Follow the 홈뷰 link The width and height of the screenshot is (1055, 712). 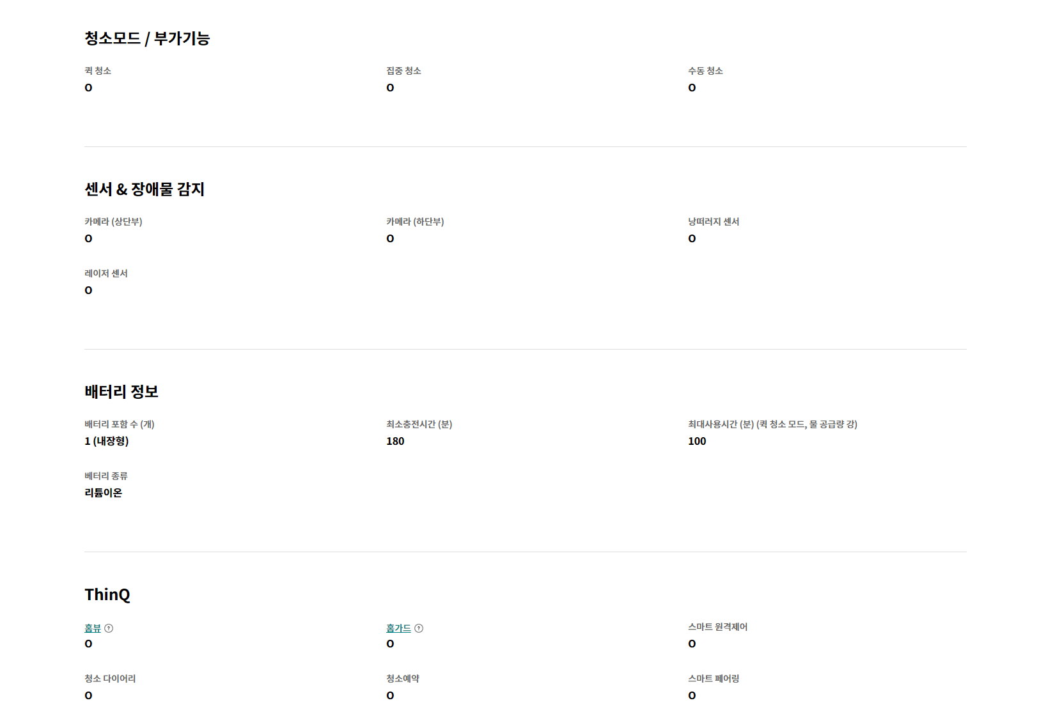point(93,628)
